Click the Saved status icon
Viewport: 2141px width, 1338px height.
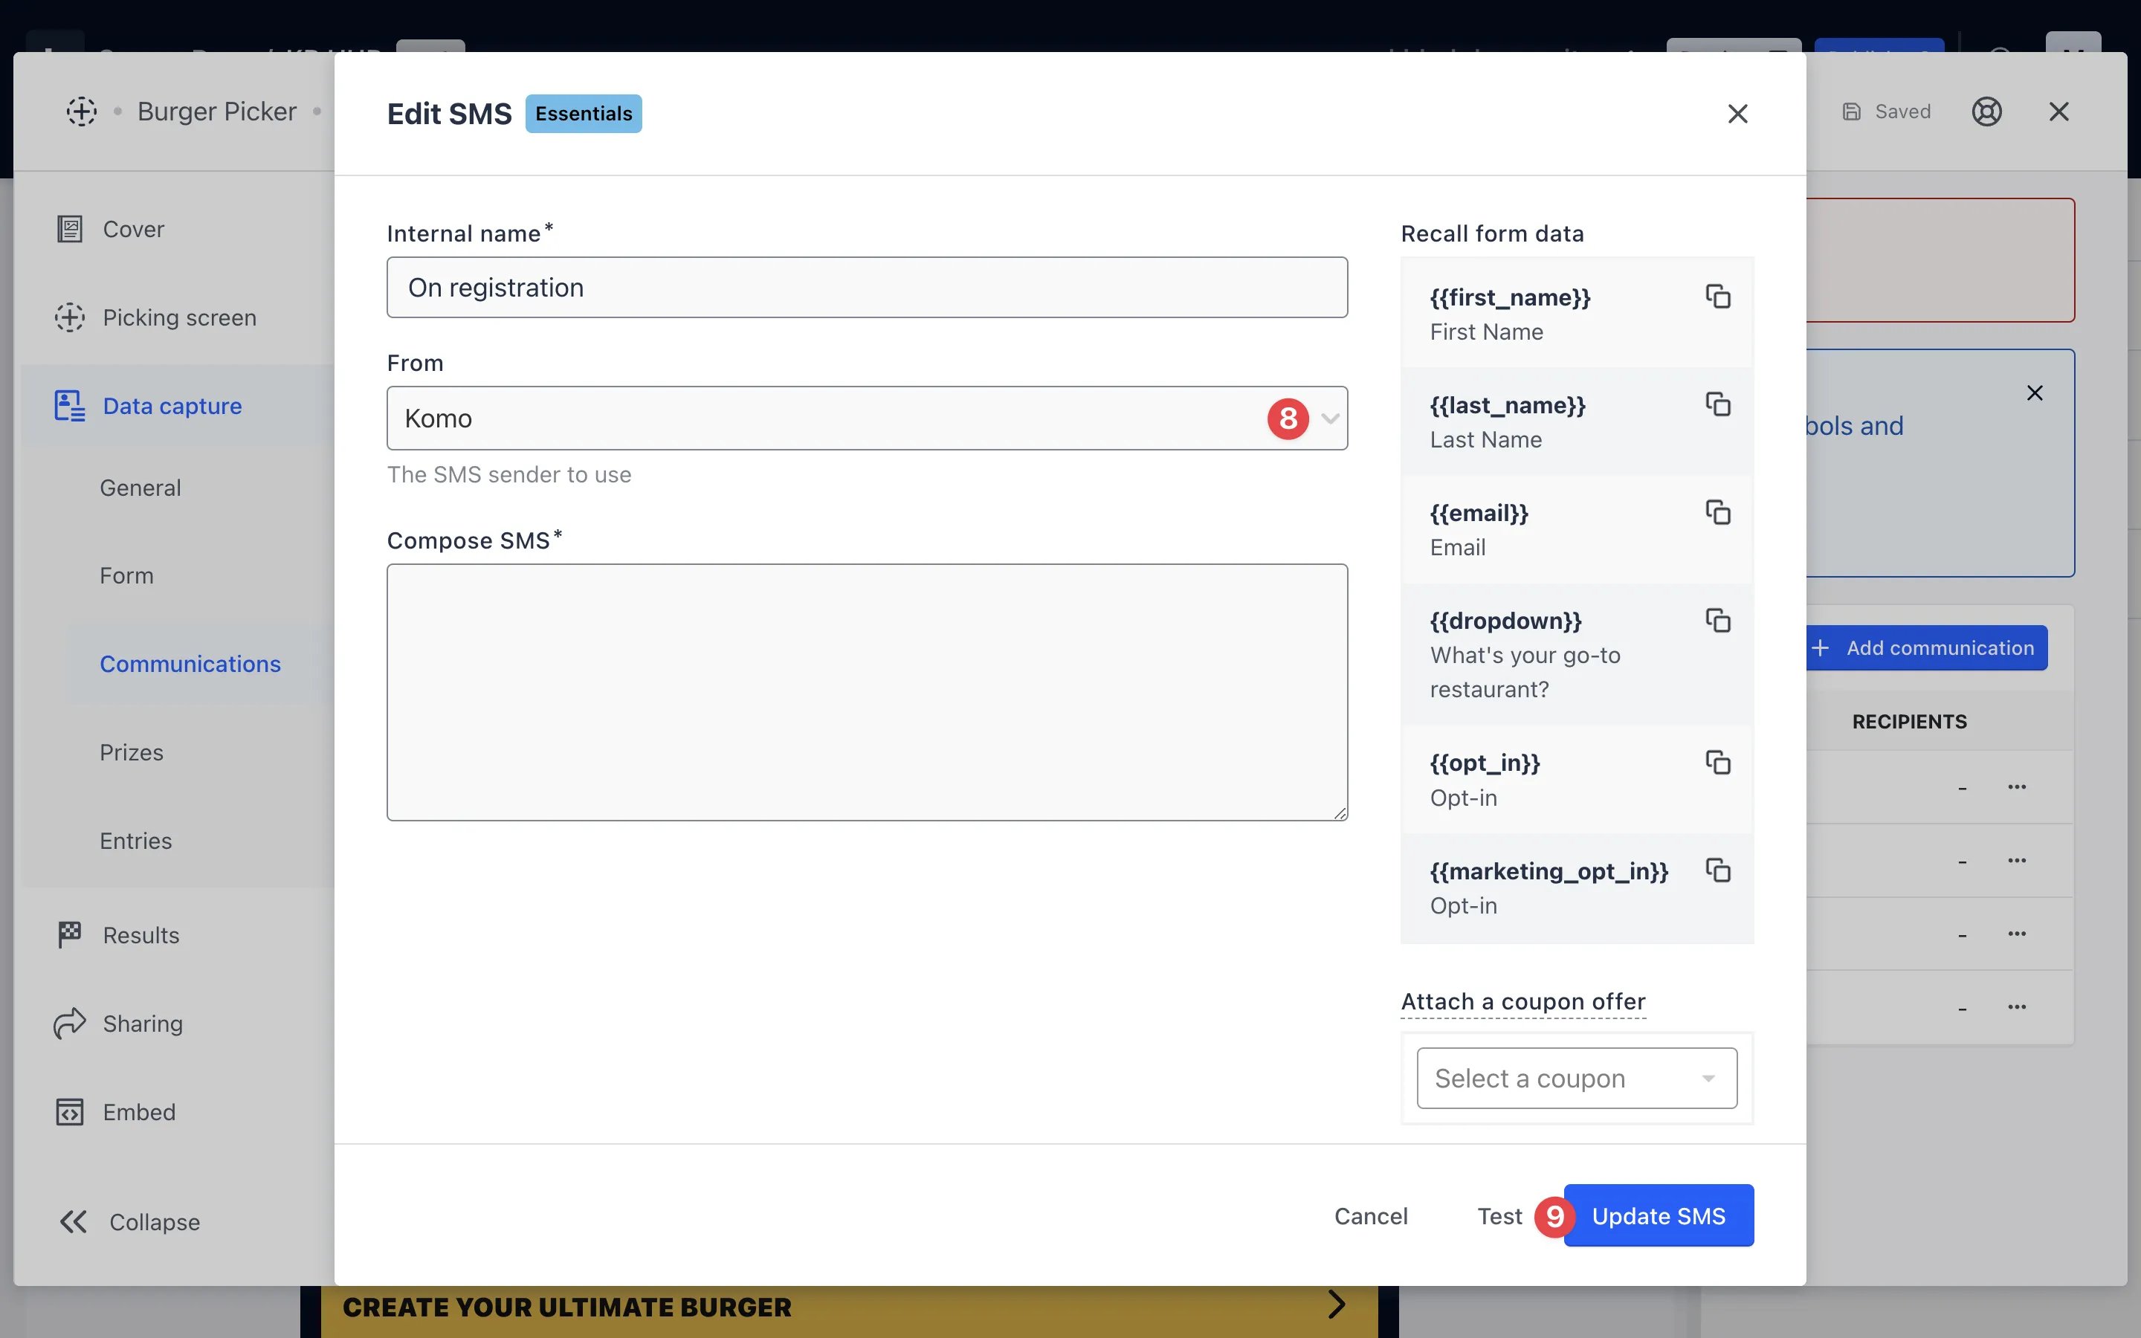[1851, 111]
